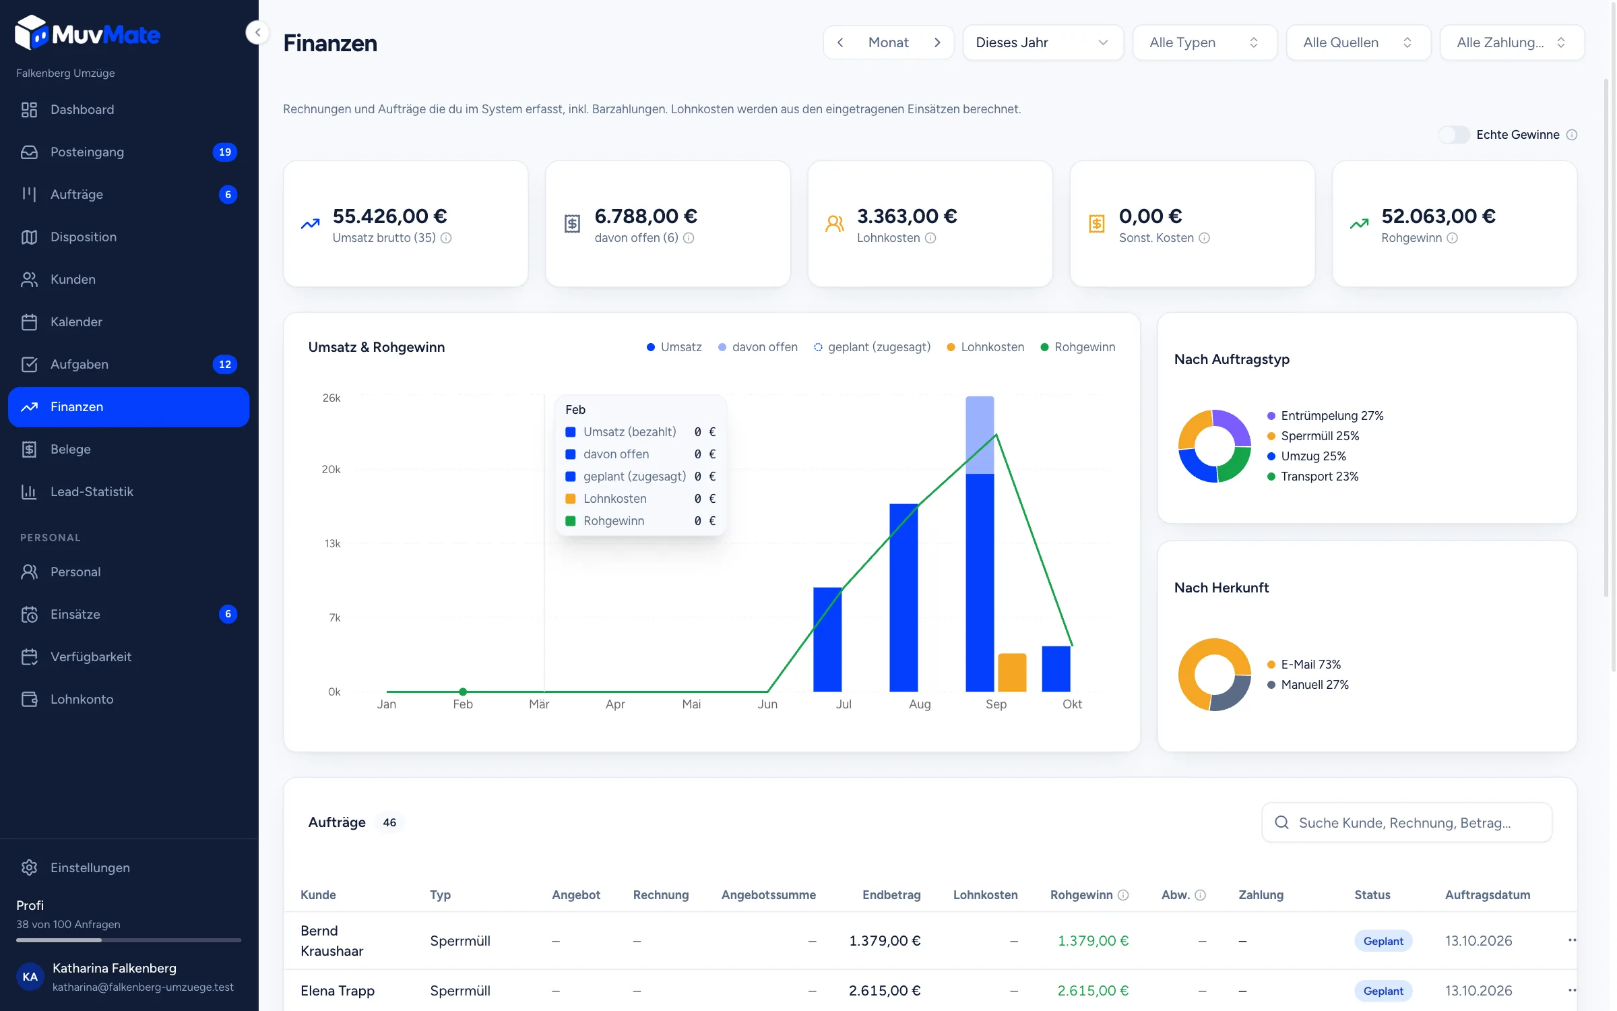The image size is (1617, 1011).
Task: Click info icon in Abw. column header
Action: point(1201,895)
